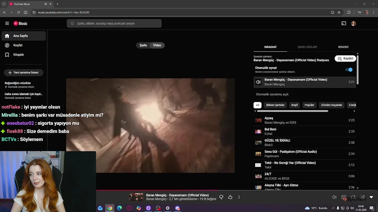Select the Gözden Kaçanlar chip
The width and height of the screenshot is (378, 212).
[332, 105]
